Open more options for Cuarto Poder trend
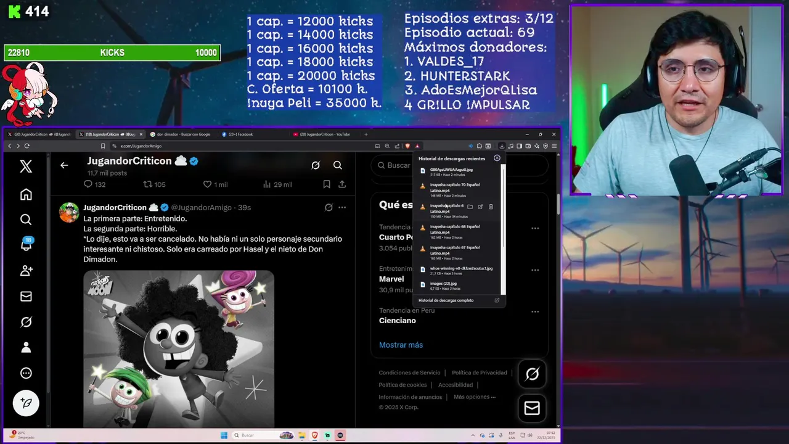The height and width of the screenshot is (444, 789). coord(535,228)
